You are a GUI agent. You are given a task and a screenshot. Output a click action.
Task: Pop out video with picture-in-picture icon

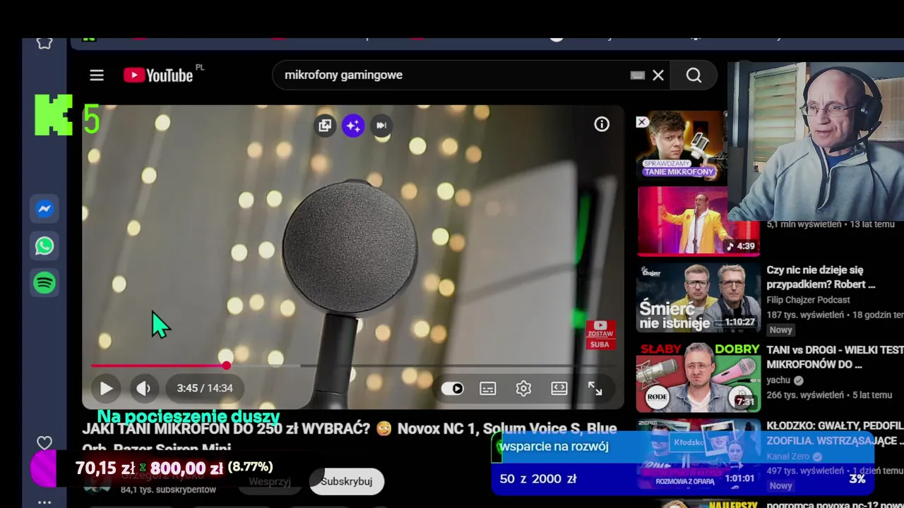click(x=325, y=126)
